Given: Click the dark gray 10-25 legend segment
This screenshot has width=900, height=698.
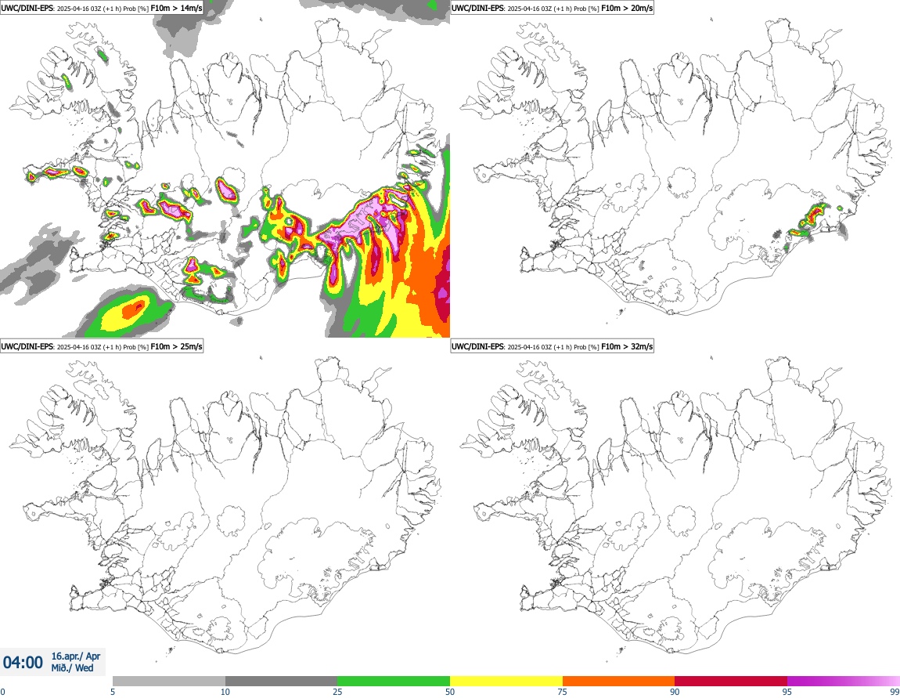Looking at the screenshot, I should 281,681.
